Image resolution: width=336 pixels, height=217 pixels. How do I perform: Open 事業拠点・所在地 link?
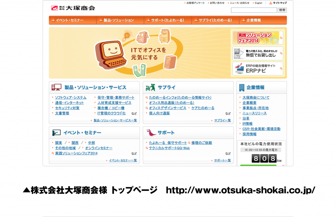255,108
